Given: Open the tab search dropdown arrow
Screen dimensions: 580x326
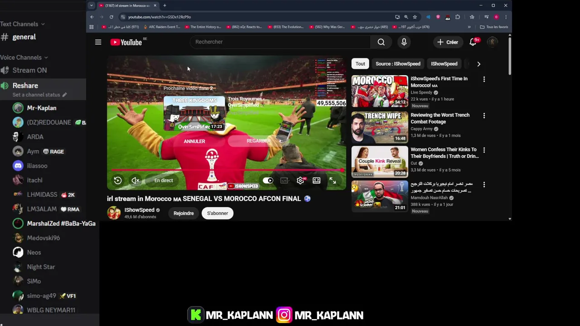Looking at the screenshot, I should (92, 5).
